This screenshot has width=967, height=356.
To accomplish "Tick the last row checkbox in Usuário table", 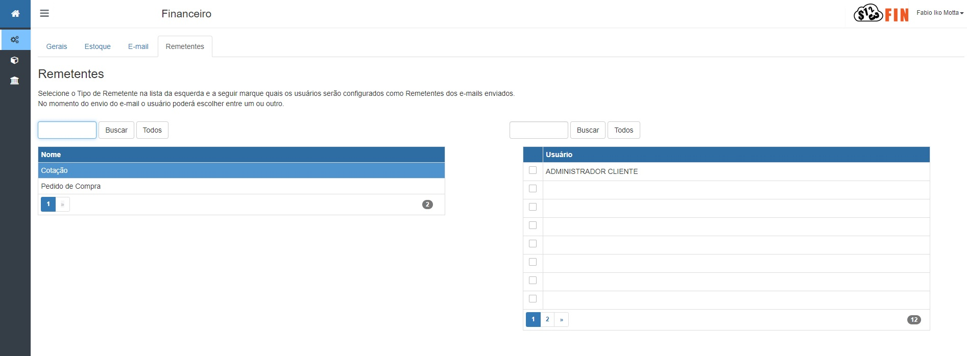I will (533, 299).
